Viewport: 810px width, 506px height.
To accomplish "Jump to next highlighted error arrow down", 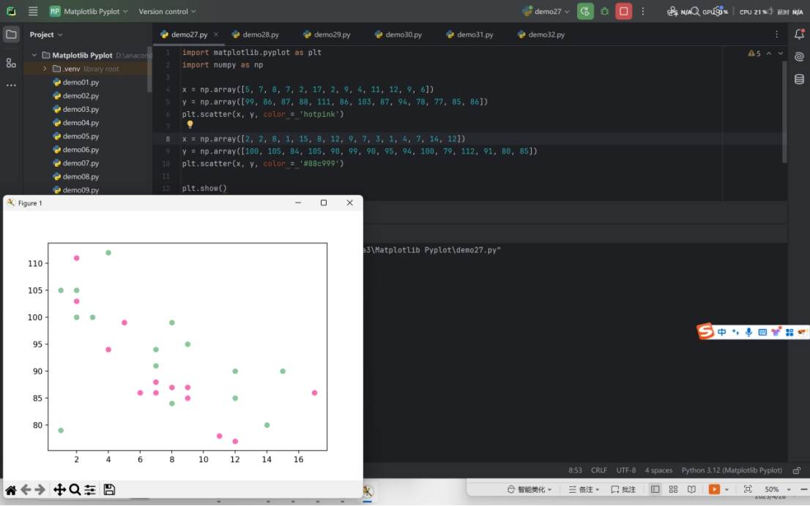I will click(781, 53).
